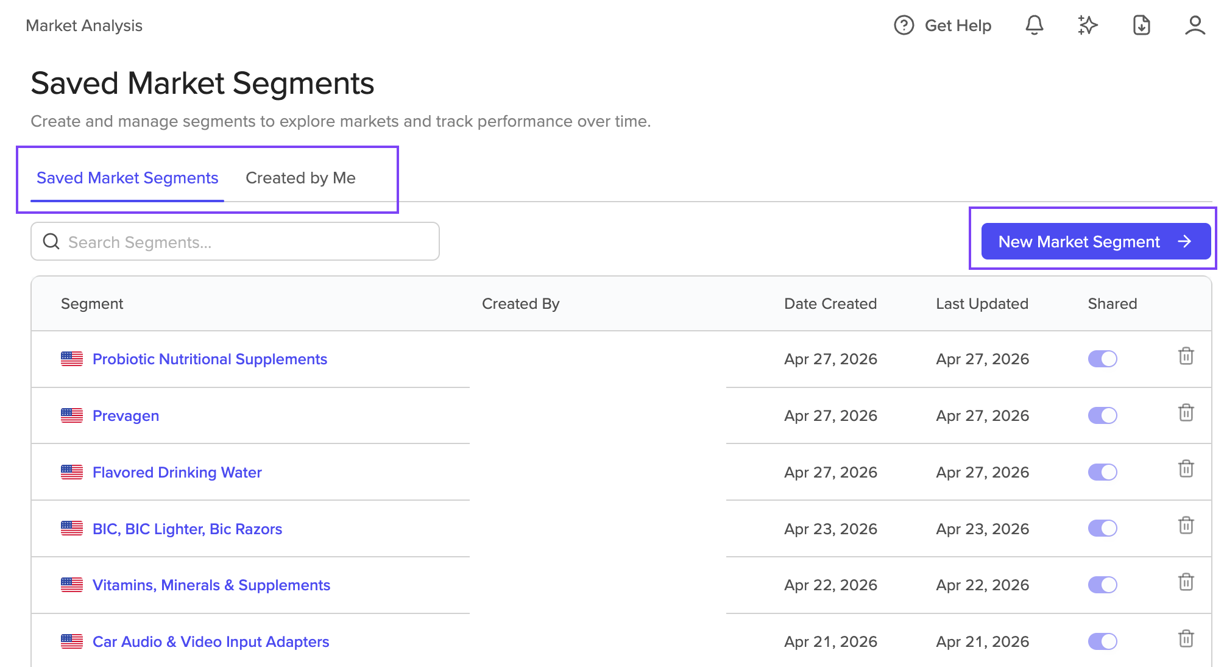Click Last Updated Apr 22, 2026 cell
The width and height of the screenshot is (1224, 667).
tap(982, 585)
